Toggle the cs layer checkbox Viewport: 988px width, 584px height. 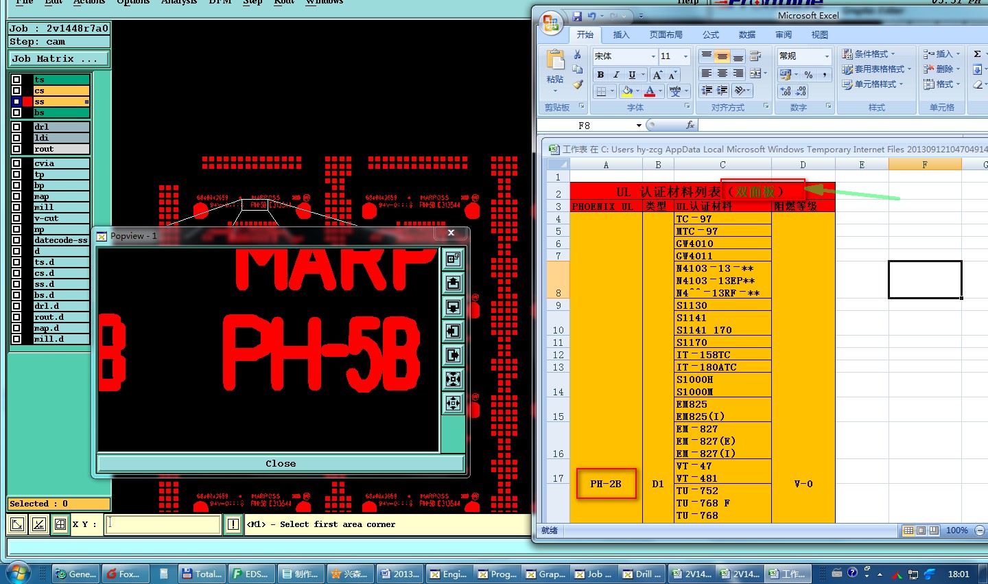click(16, 91)
